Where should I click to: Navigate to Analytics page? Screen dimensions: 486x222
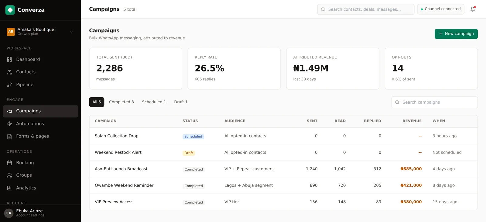(40, 188)
